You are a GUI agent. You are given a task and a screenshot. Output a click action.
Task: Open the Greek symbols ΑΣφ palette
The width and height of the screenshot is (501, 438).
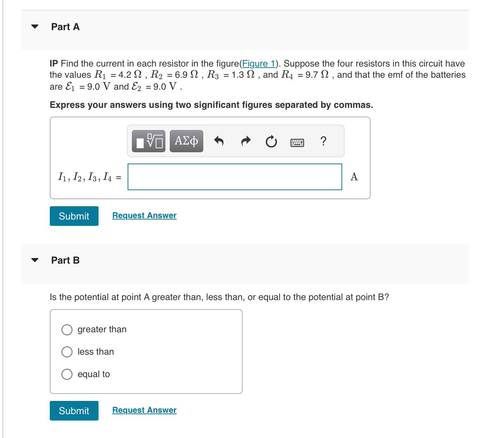(186, 141)
